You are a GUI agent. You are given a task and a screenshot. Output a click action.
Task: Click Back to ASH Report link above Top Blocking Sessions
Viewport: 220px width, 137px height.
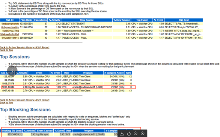[25, 100]
